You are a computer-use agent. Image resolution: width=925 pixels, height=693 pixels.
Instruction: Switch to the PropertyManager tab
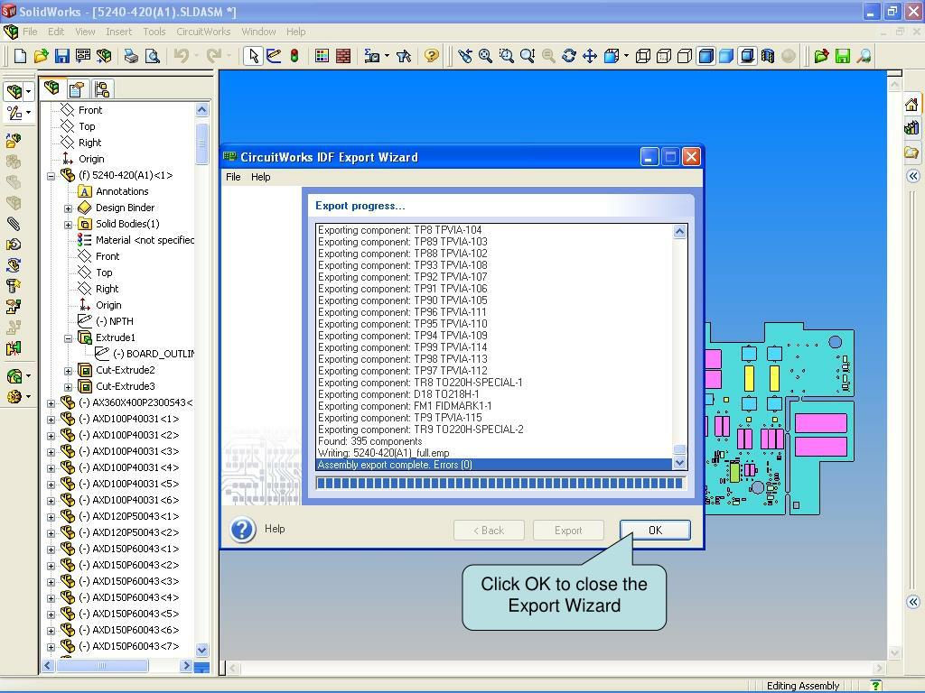click(77, 89)
